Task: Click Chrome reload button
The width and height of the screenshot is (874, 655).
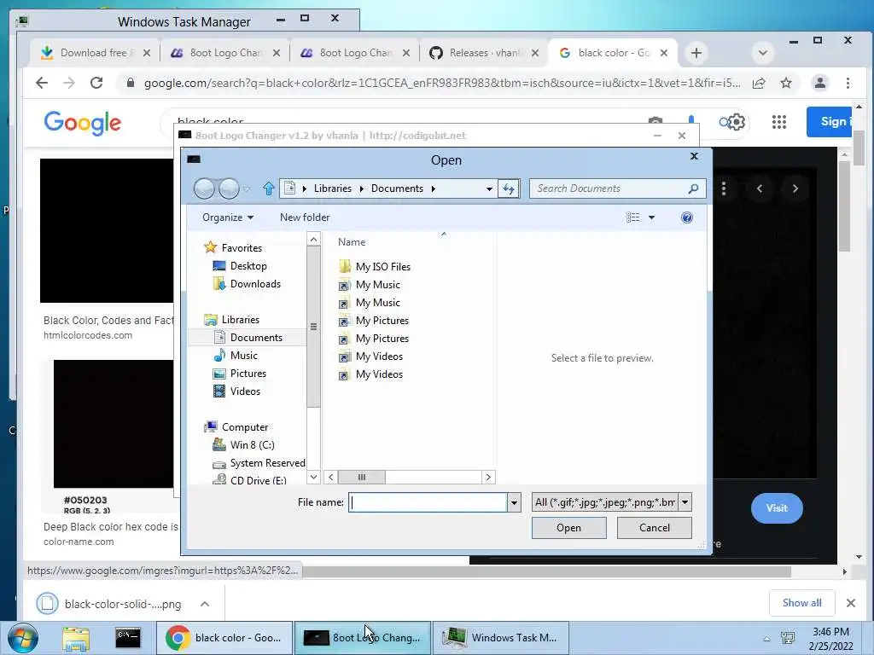Action: (96, 83)
